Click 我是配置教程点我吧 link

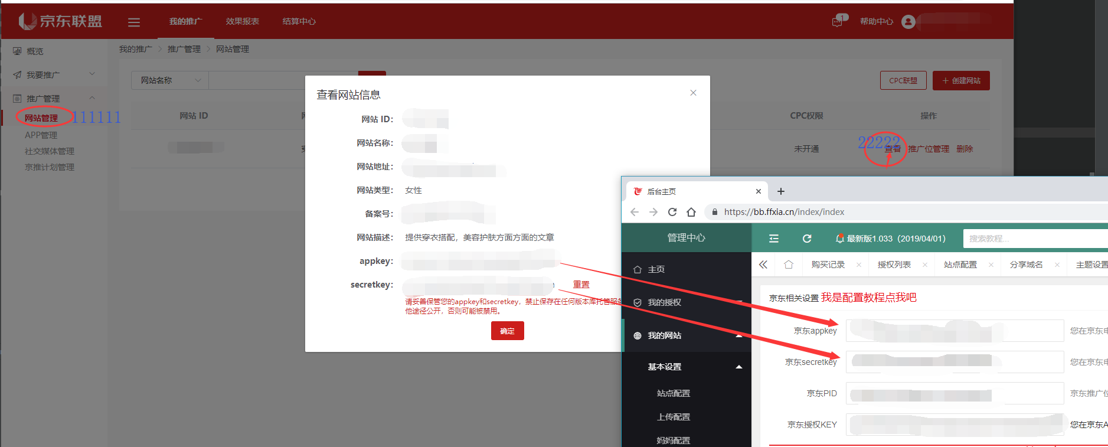868,298
